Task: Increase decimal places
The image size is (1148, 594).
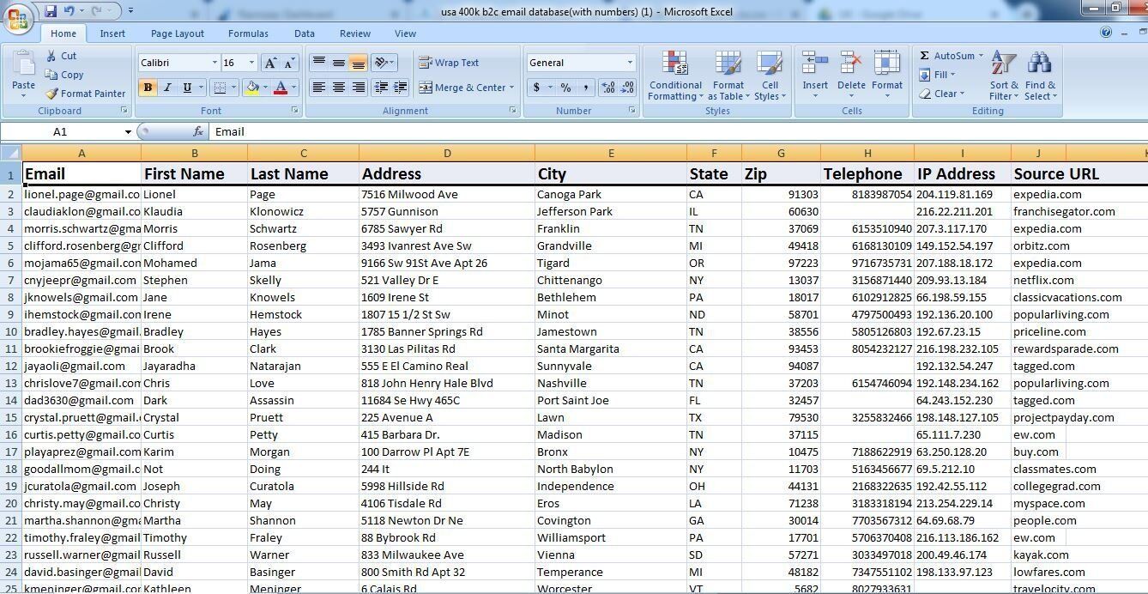Action: click(608, 88)
